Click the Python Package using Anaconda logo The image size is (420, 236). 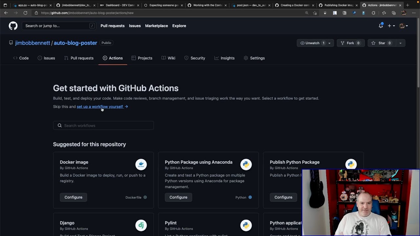(x=246, y=165)
